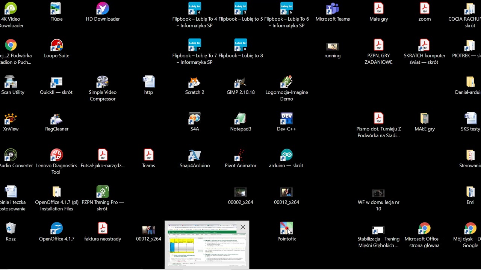The image size is (481, 270).
Task: Click the XnView desktop icon
Action: 11,122
